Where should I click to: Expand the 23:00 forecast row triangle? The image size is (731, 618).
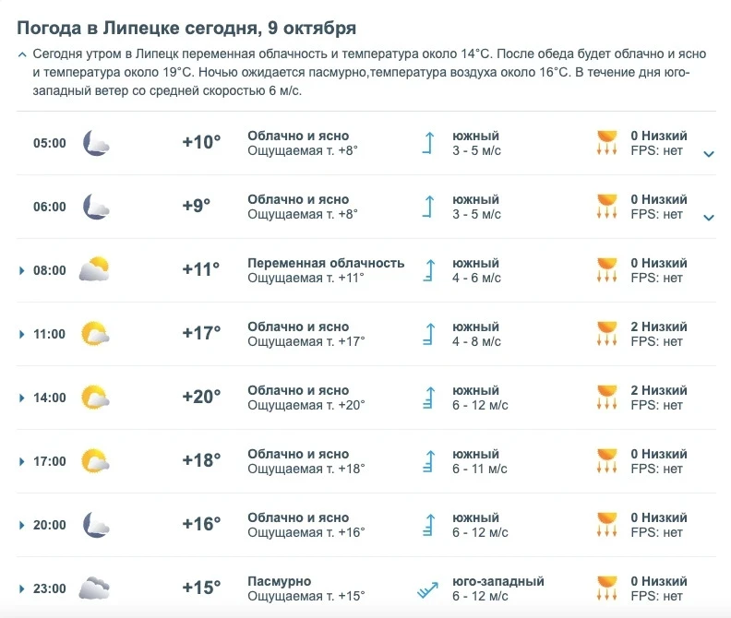21,588
